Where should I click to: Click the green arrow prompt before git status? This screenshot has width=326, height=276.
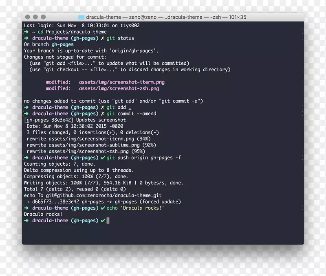tap(27, 38)
